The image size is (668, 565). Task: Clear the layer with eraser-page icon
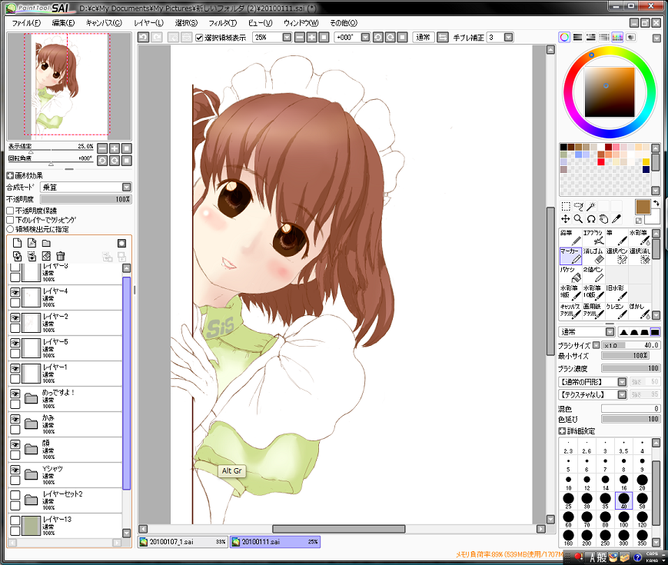(46, 256)
